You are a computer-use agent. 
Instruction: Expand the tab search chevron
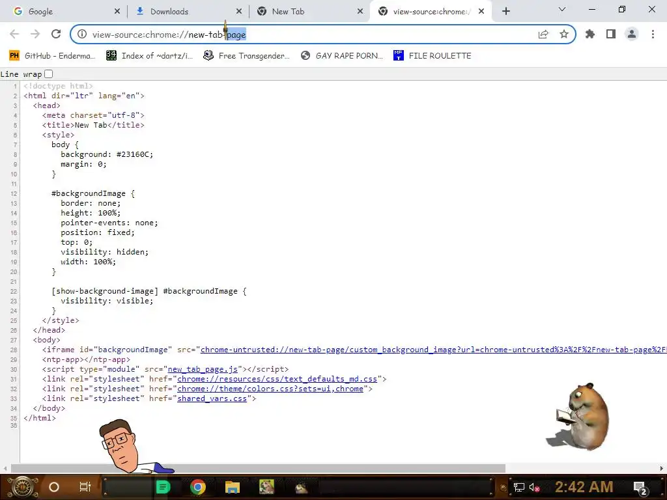562,9
